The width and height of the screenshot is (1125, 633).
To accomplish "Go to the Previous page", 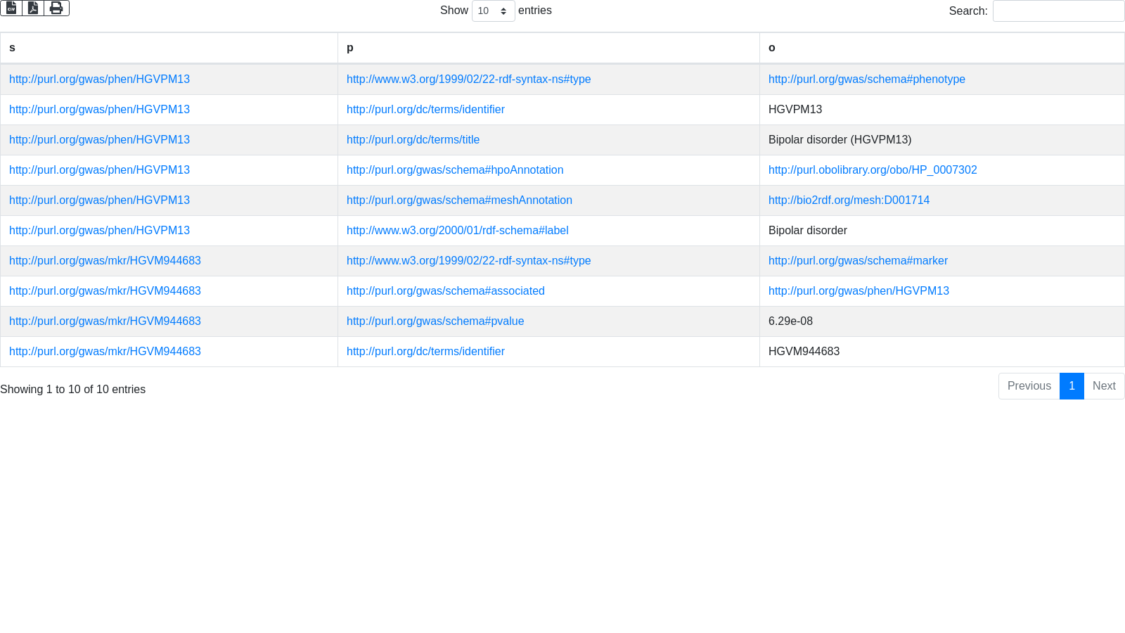I will 1029,386.
